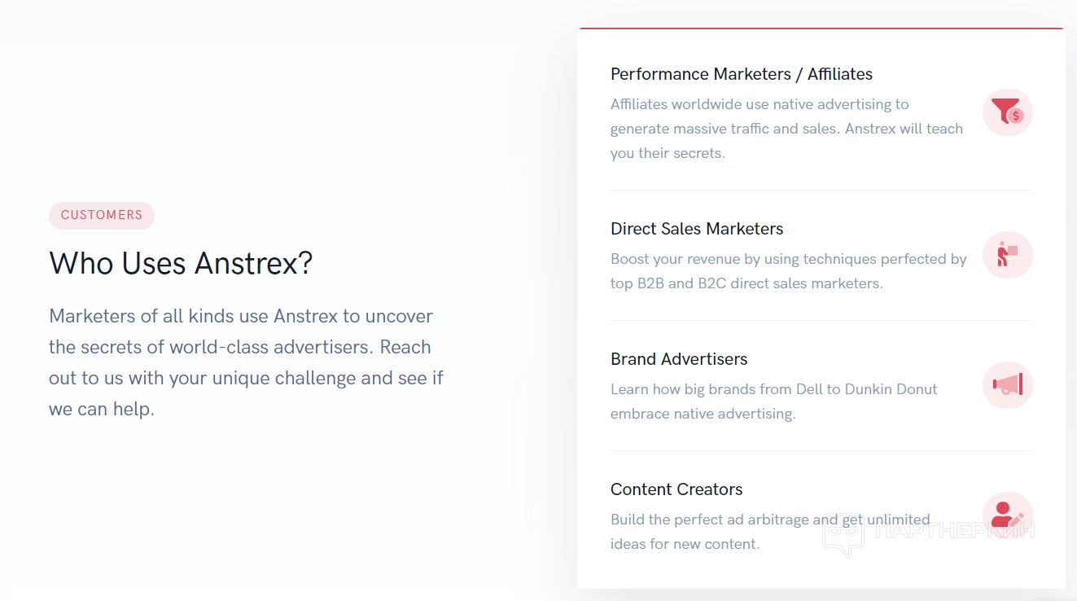Click the funnel with dollar sign icon
Screen dimensions: 1077x601
coord(1007,112)
